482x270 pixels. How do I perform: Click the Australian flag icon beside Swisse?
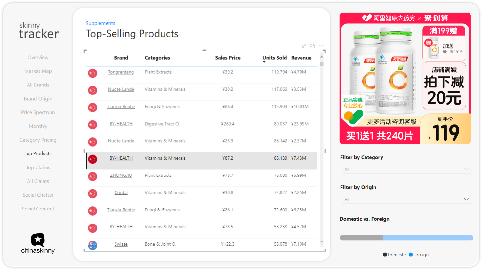click(92, 245)
